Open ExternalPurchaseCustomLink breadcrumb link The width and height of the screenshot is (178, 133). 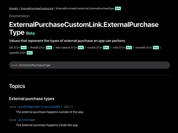(x=37, y=9)
